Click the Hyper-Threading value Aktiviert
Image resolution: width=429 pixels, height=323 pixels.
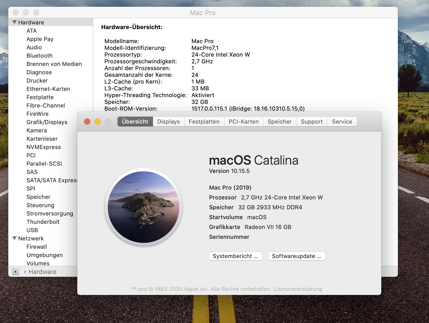[203, 95]
